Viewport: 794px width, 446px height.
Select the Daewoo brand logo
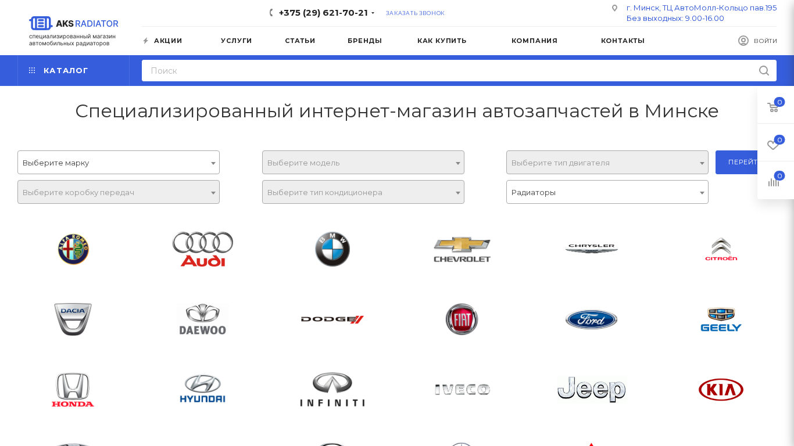click(x=203, y=319)
